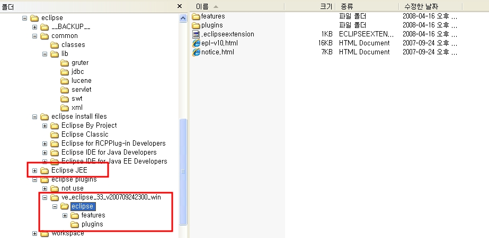Screen dimensions: 489x238
Task: Select Eclipse for RCPPlug-in Developers item
Action: tap(113, 144)
